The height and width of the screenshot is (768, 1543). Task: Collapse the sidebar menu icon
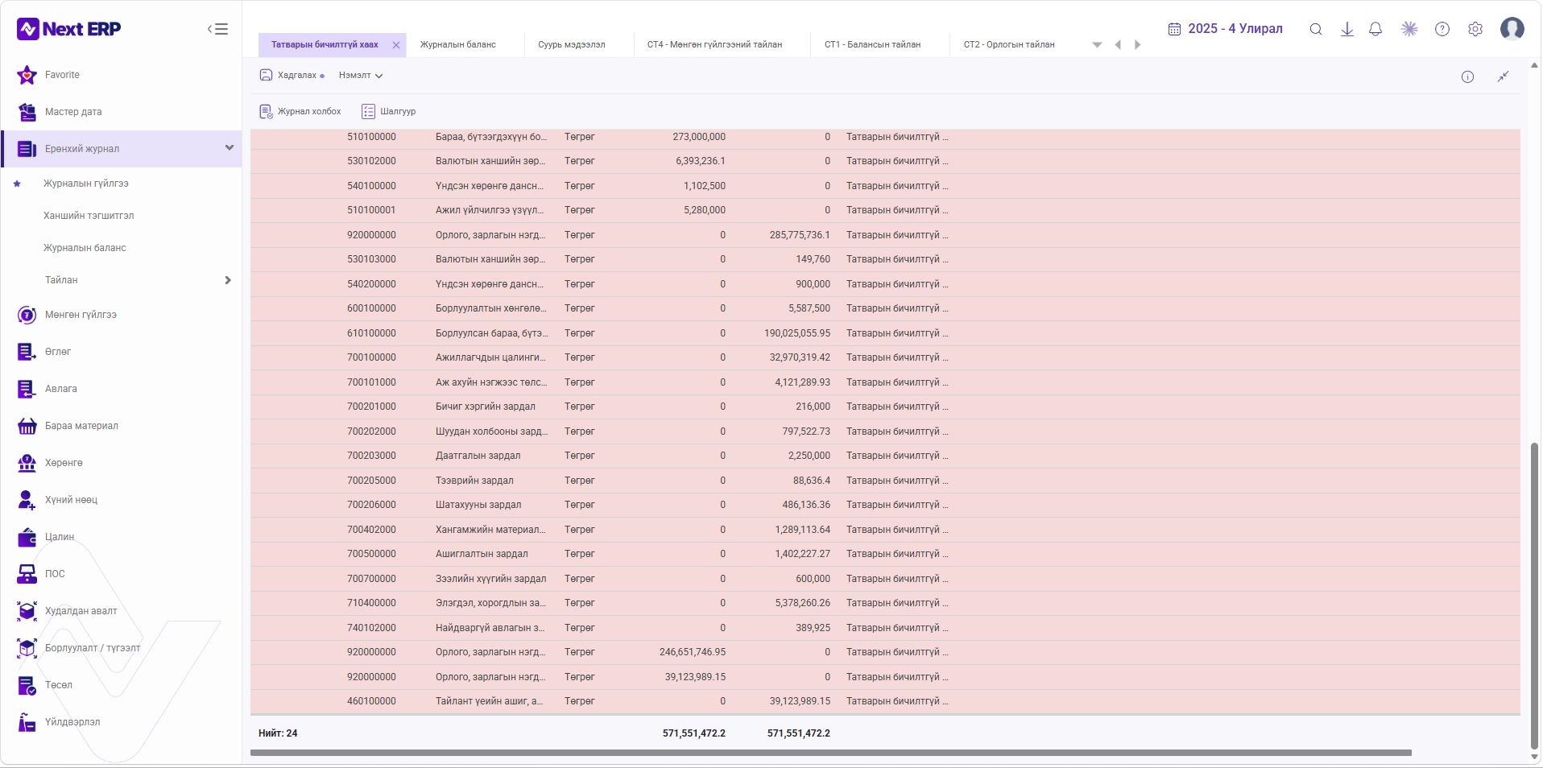217,29
